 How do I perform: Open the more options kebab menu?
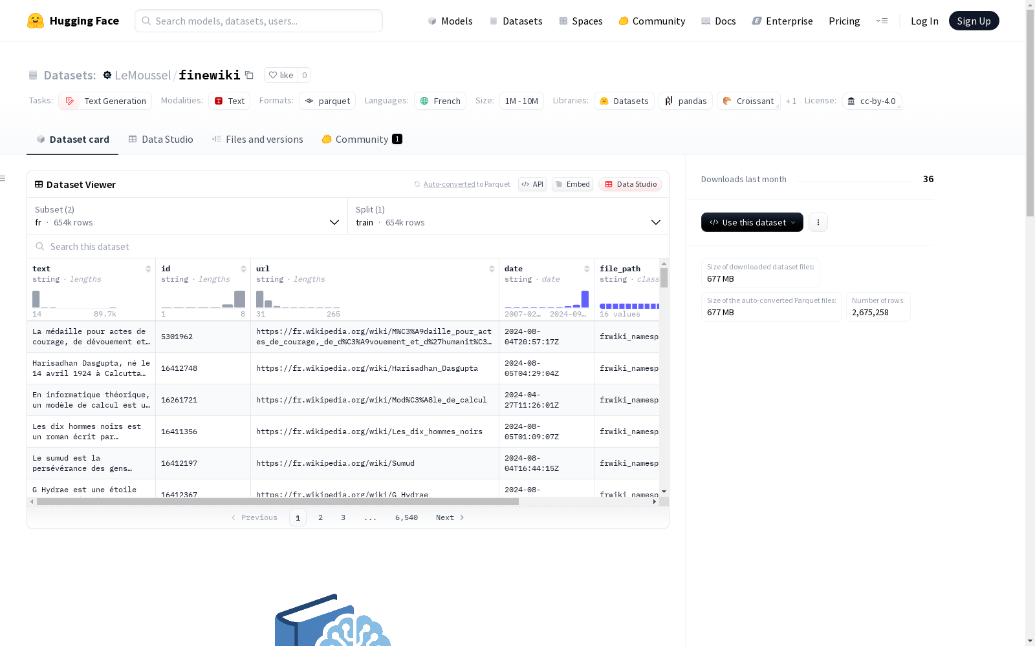818,222
